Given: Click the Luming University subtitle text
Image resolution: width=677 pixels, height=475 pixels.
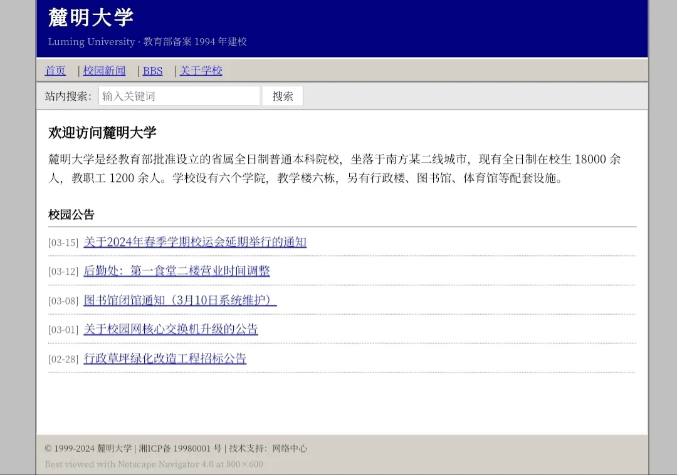Looking at the screenshot, I should [x=147, y=41].
